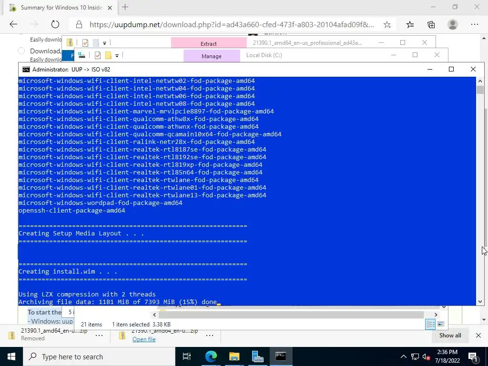Image resolution: width=488 pixels, height=366 pixels.
Task: Click 'Creating install.wim' text in console
Action: click(68, 271)
